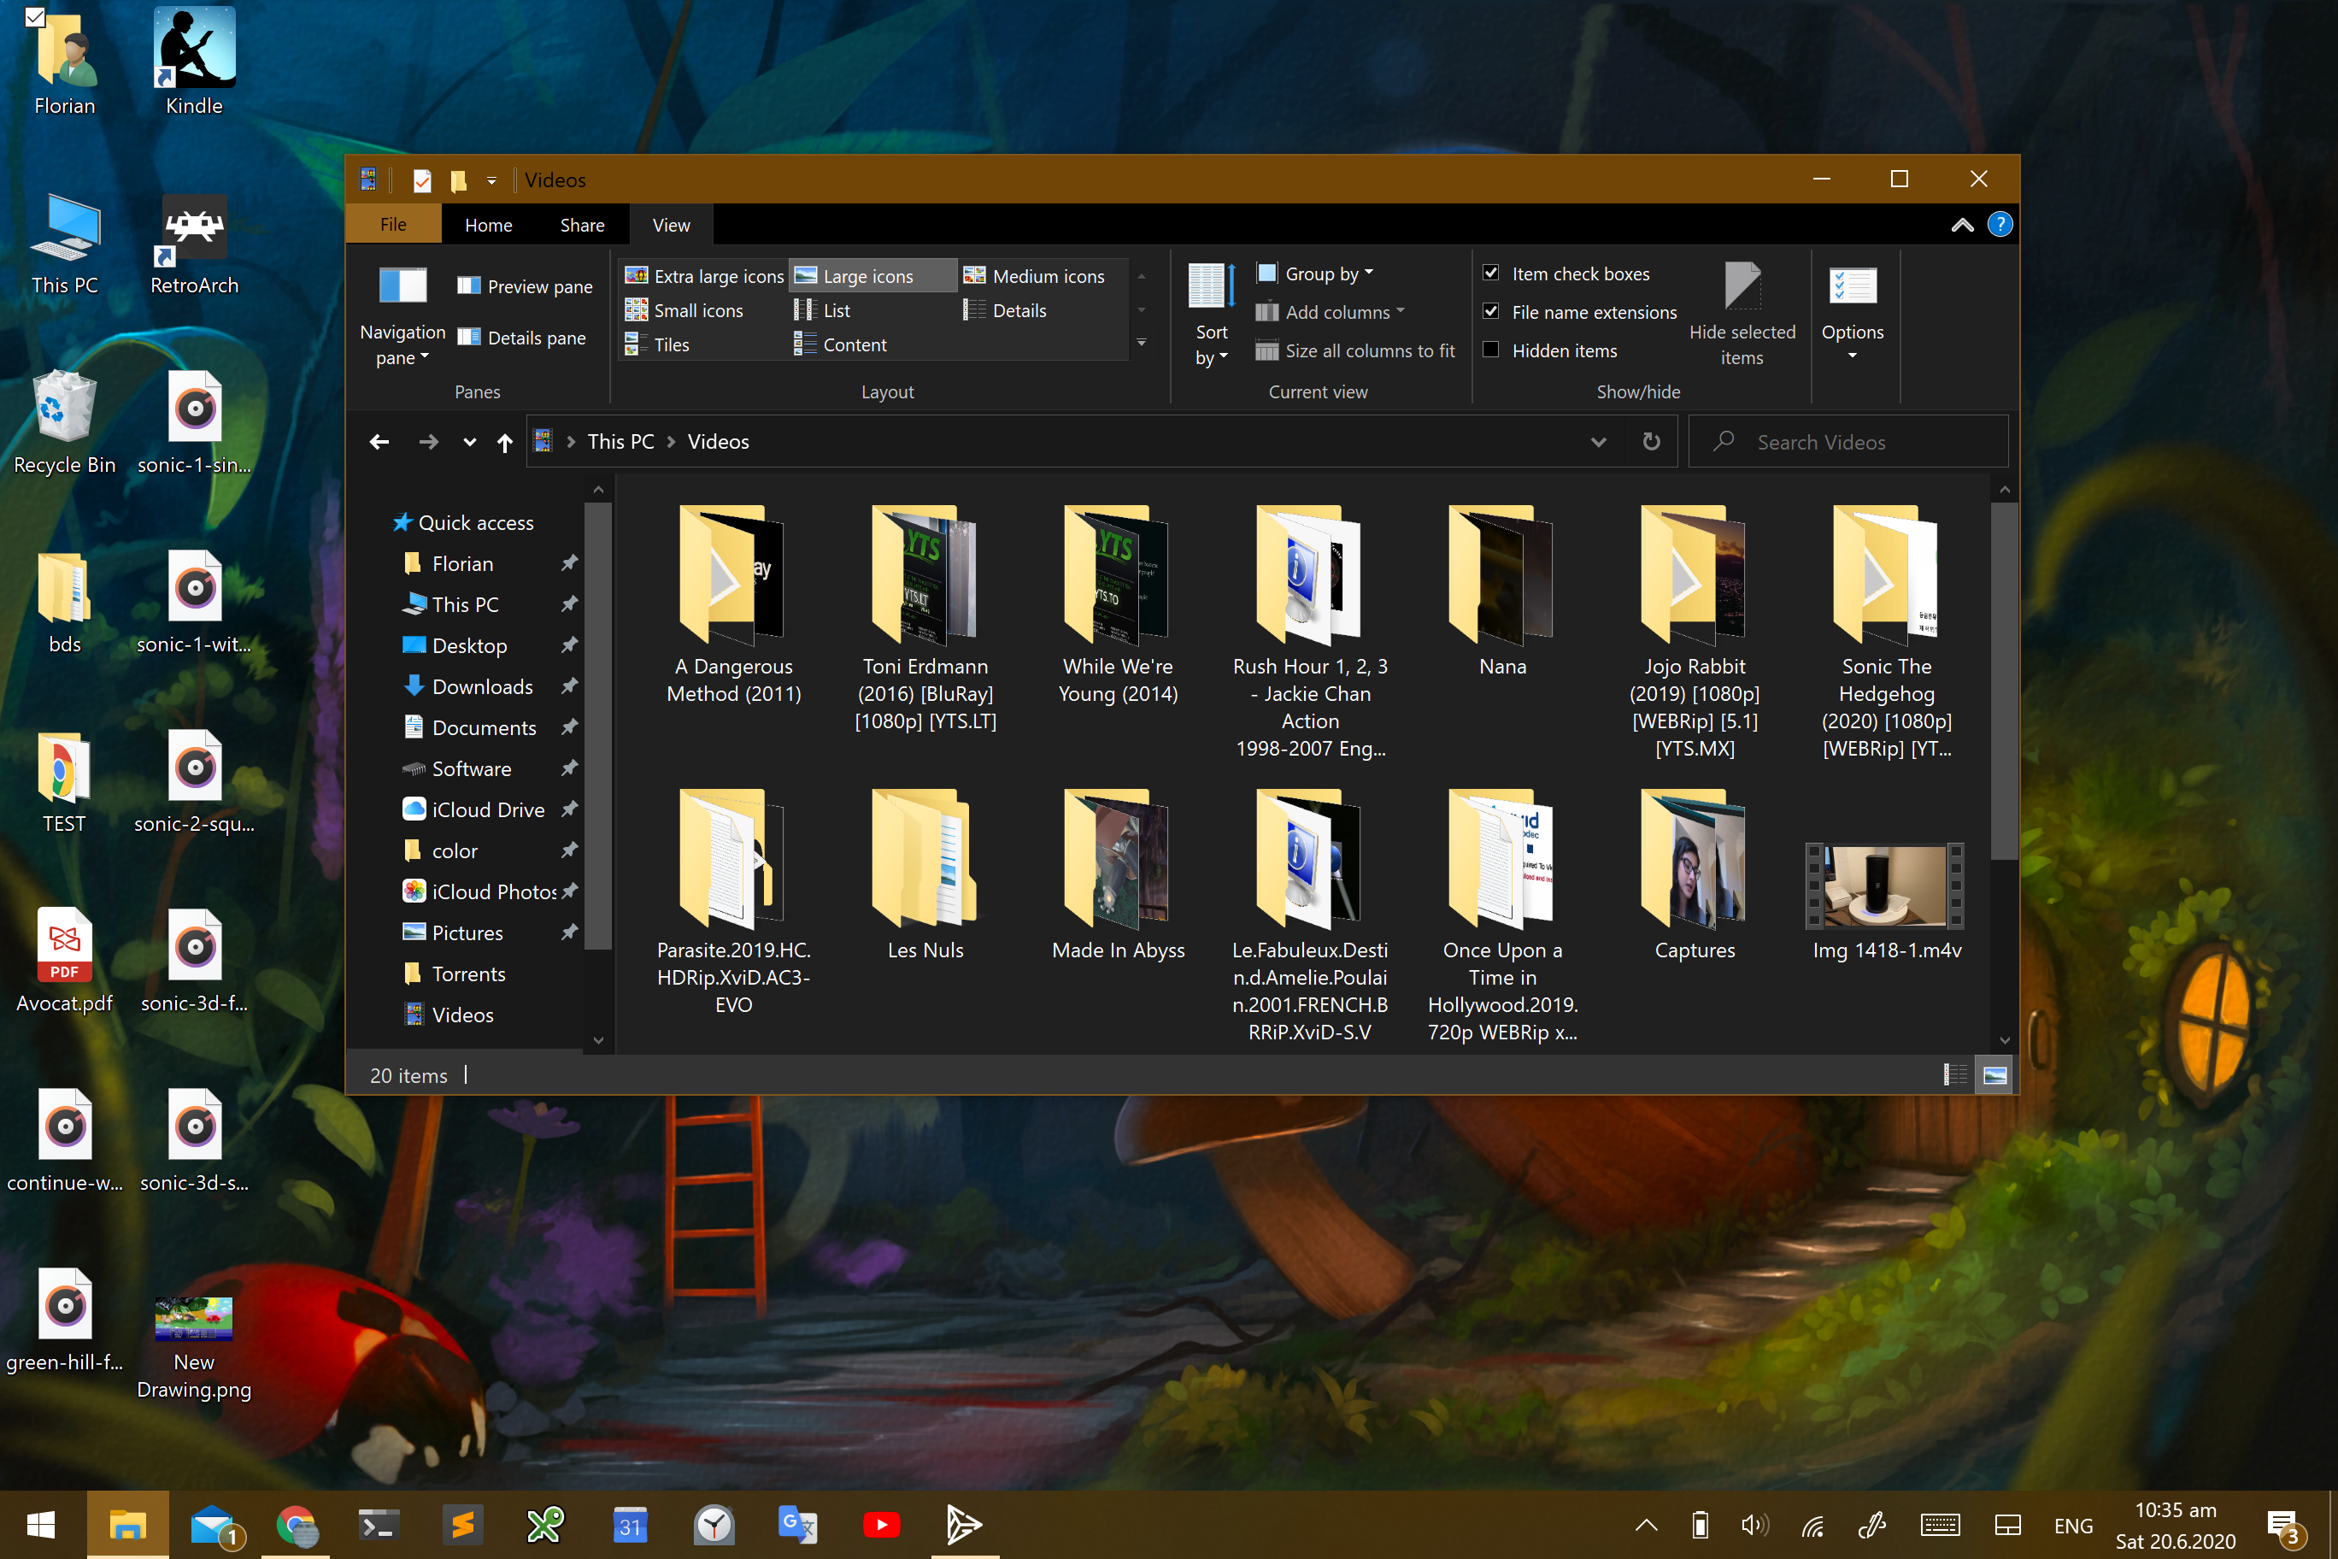Open Explorer help via question mark icon

(x=1999, y=225)
